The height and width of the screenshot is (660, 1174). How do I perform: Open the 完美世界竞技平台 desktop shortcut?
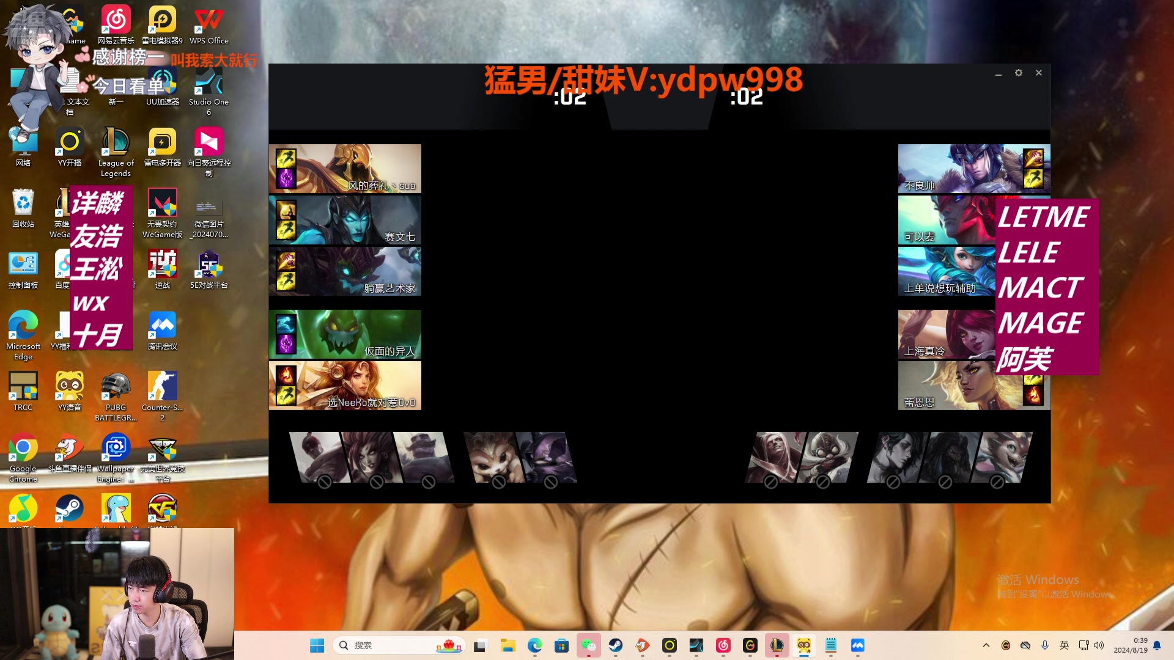point(163,458)
